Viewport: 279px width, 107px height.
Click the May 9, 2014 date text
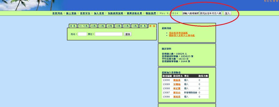pyautogui.click(x=169, y=13)
